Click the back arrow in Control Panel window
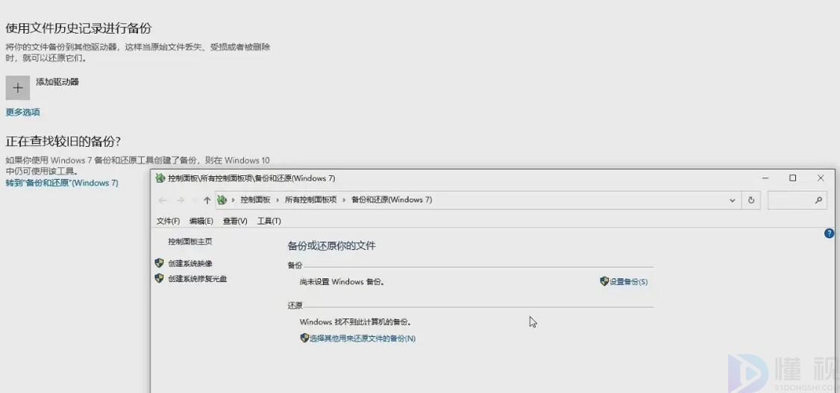Viewport: 840px width, 393px height. [163, 201]
